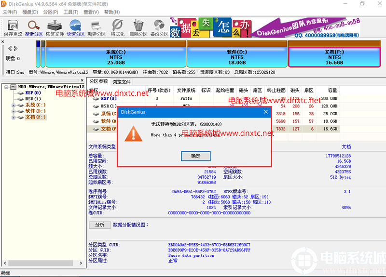
Task: Open the 文件(F) menu
Action: pos(10,12)
